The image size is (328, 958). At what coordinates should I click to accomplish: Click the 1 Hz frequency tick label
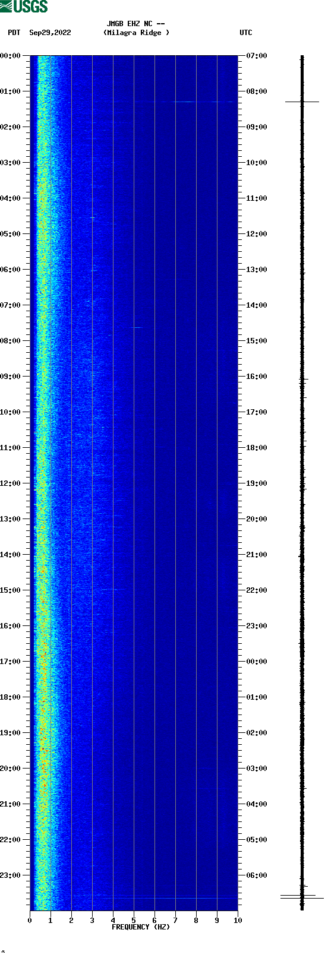click(51, 921)
